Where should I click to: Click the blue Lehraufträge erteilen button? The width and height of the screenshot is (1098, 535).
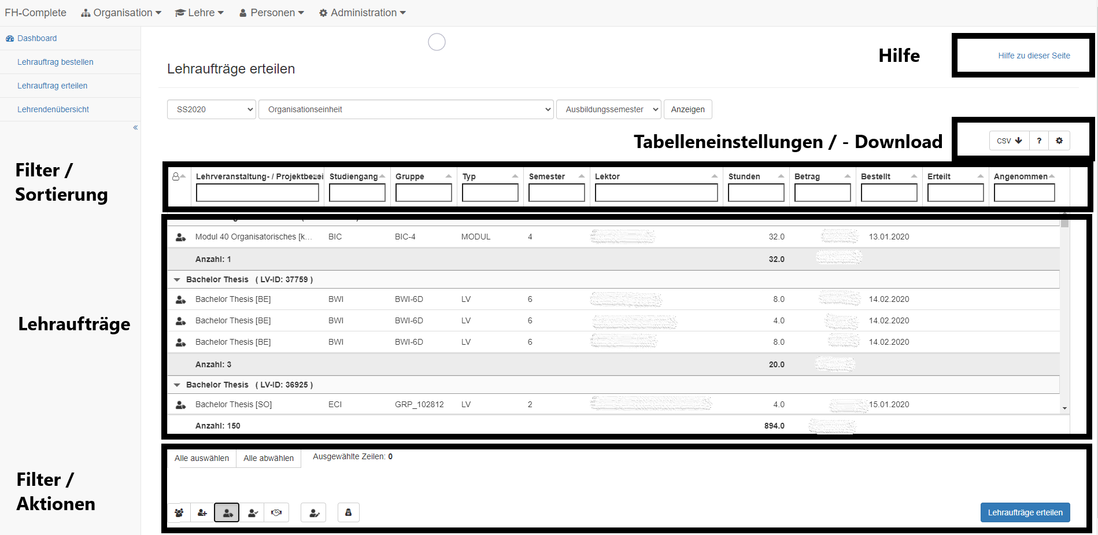tap(1025, 512)
